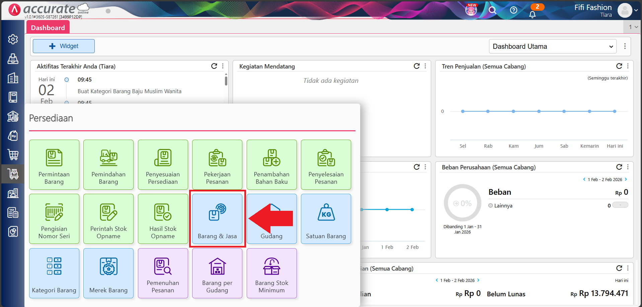Expand the tab count dropdown

(633, 27)
